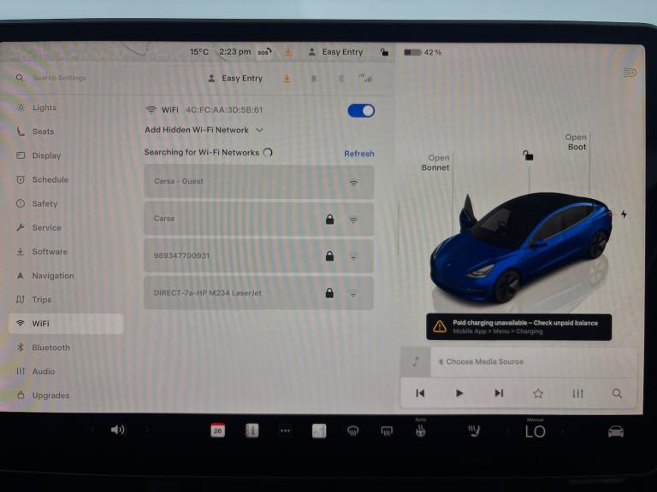657x492 pixels.
Task: Open the Bluetooth settings menu
Action: 50,348
